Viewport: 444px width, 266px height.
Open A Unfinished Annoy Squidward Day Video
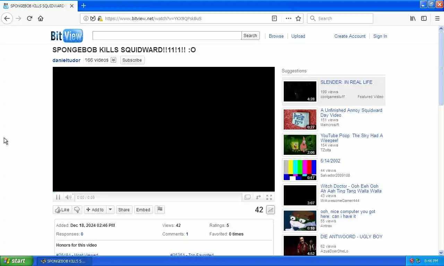click(351, 113)
